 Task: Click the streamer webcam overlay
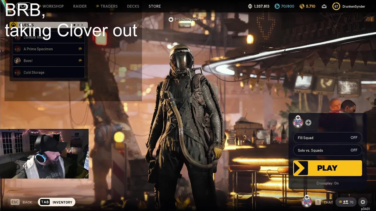(x=44, y=154)
